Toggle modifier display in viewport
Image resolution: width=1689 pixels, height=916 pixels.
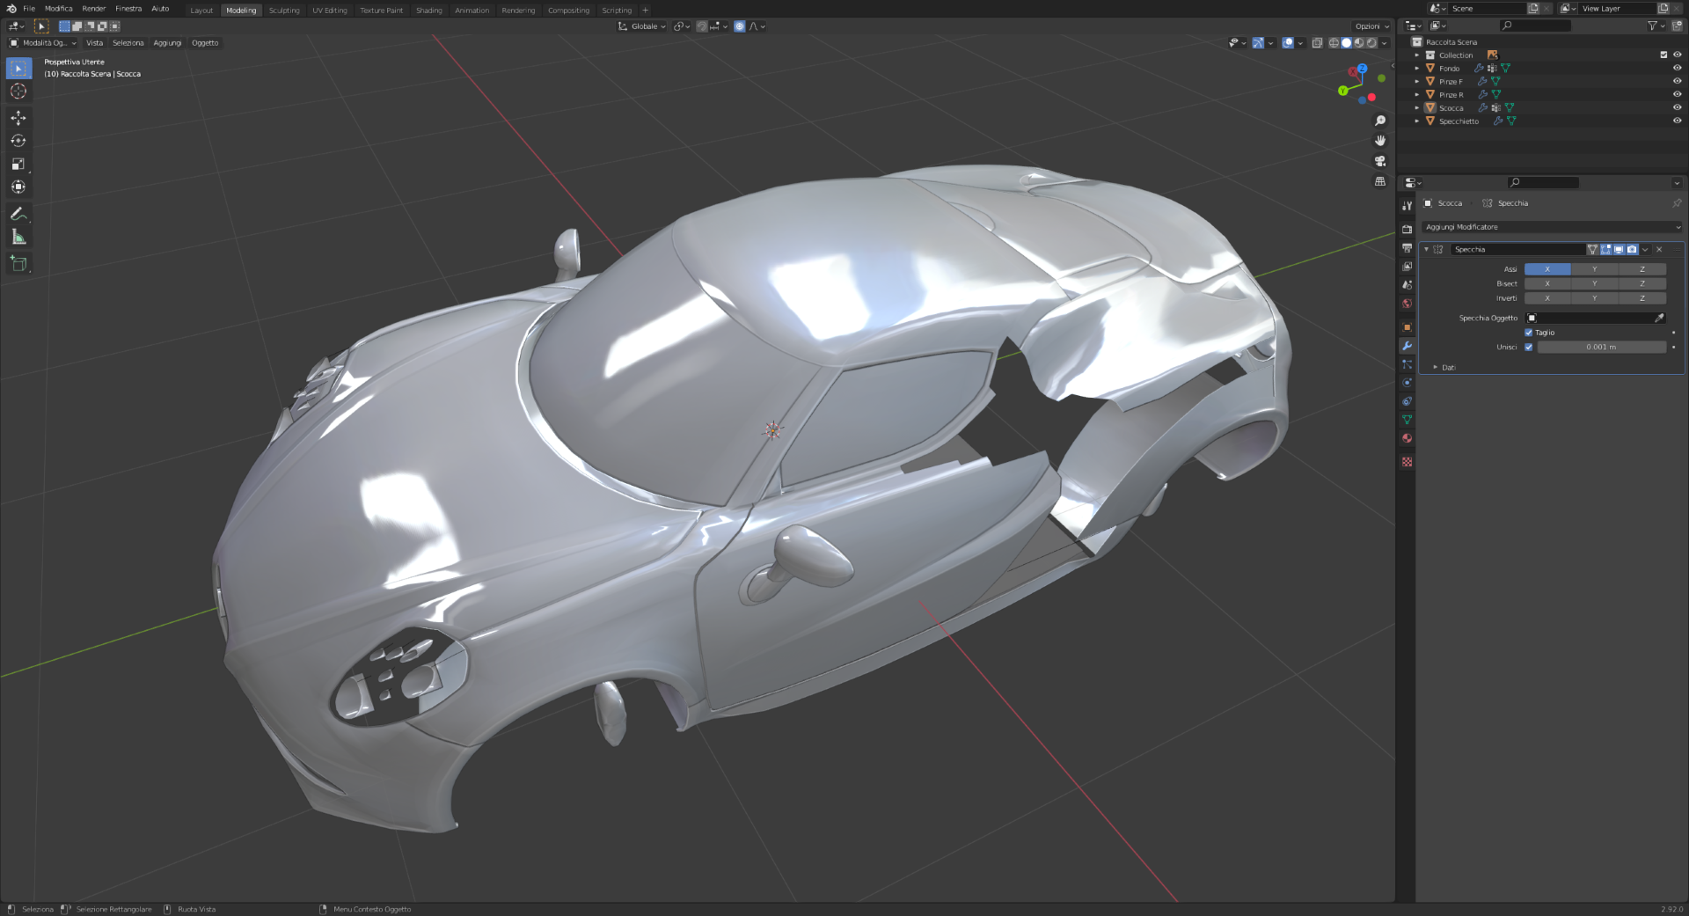[x=1619, y=250]
